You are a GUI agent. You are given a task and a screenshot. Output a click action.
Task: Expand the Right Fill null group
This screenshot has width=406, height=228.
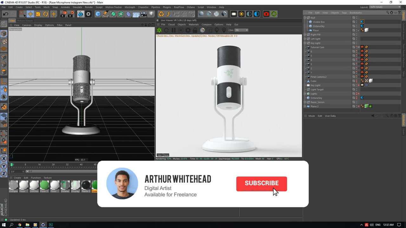pos(305,35)
